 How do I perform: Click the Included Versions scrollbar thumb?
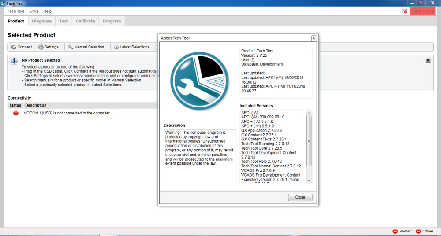(x=309, y=141)
